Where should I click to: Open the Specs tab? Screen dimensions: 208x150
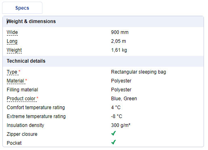tap(22, 8)
